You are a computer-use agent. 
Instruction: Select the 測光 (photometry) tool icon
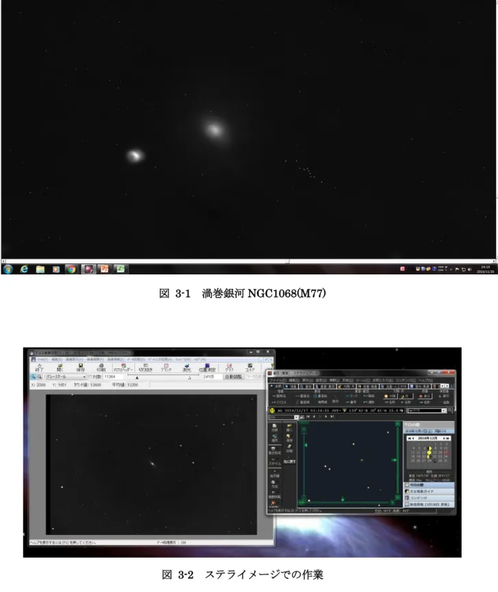coord(187,368)
